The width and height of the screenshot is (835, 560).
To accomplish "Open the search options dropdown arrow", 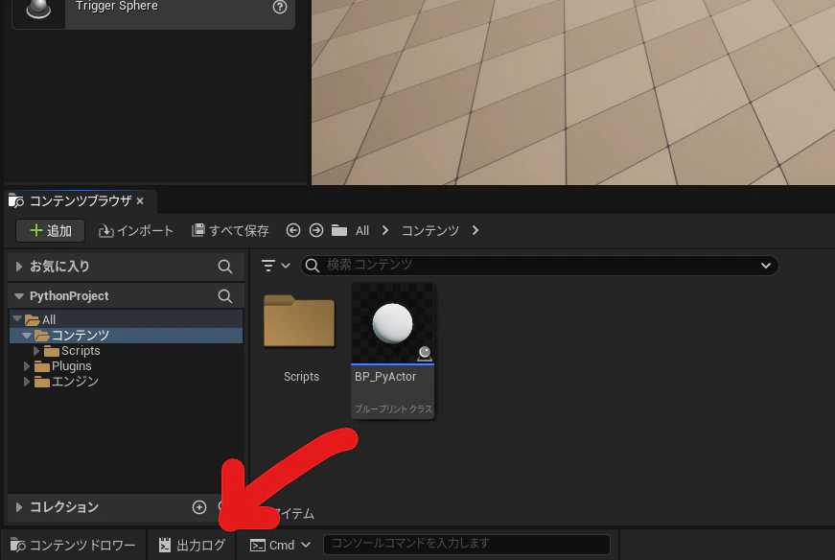I will [x=766, y=266].
